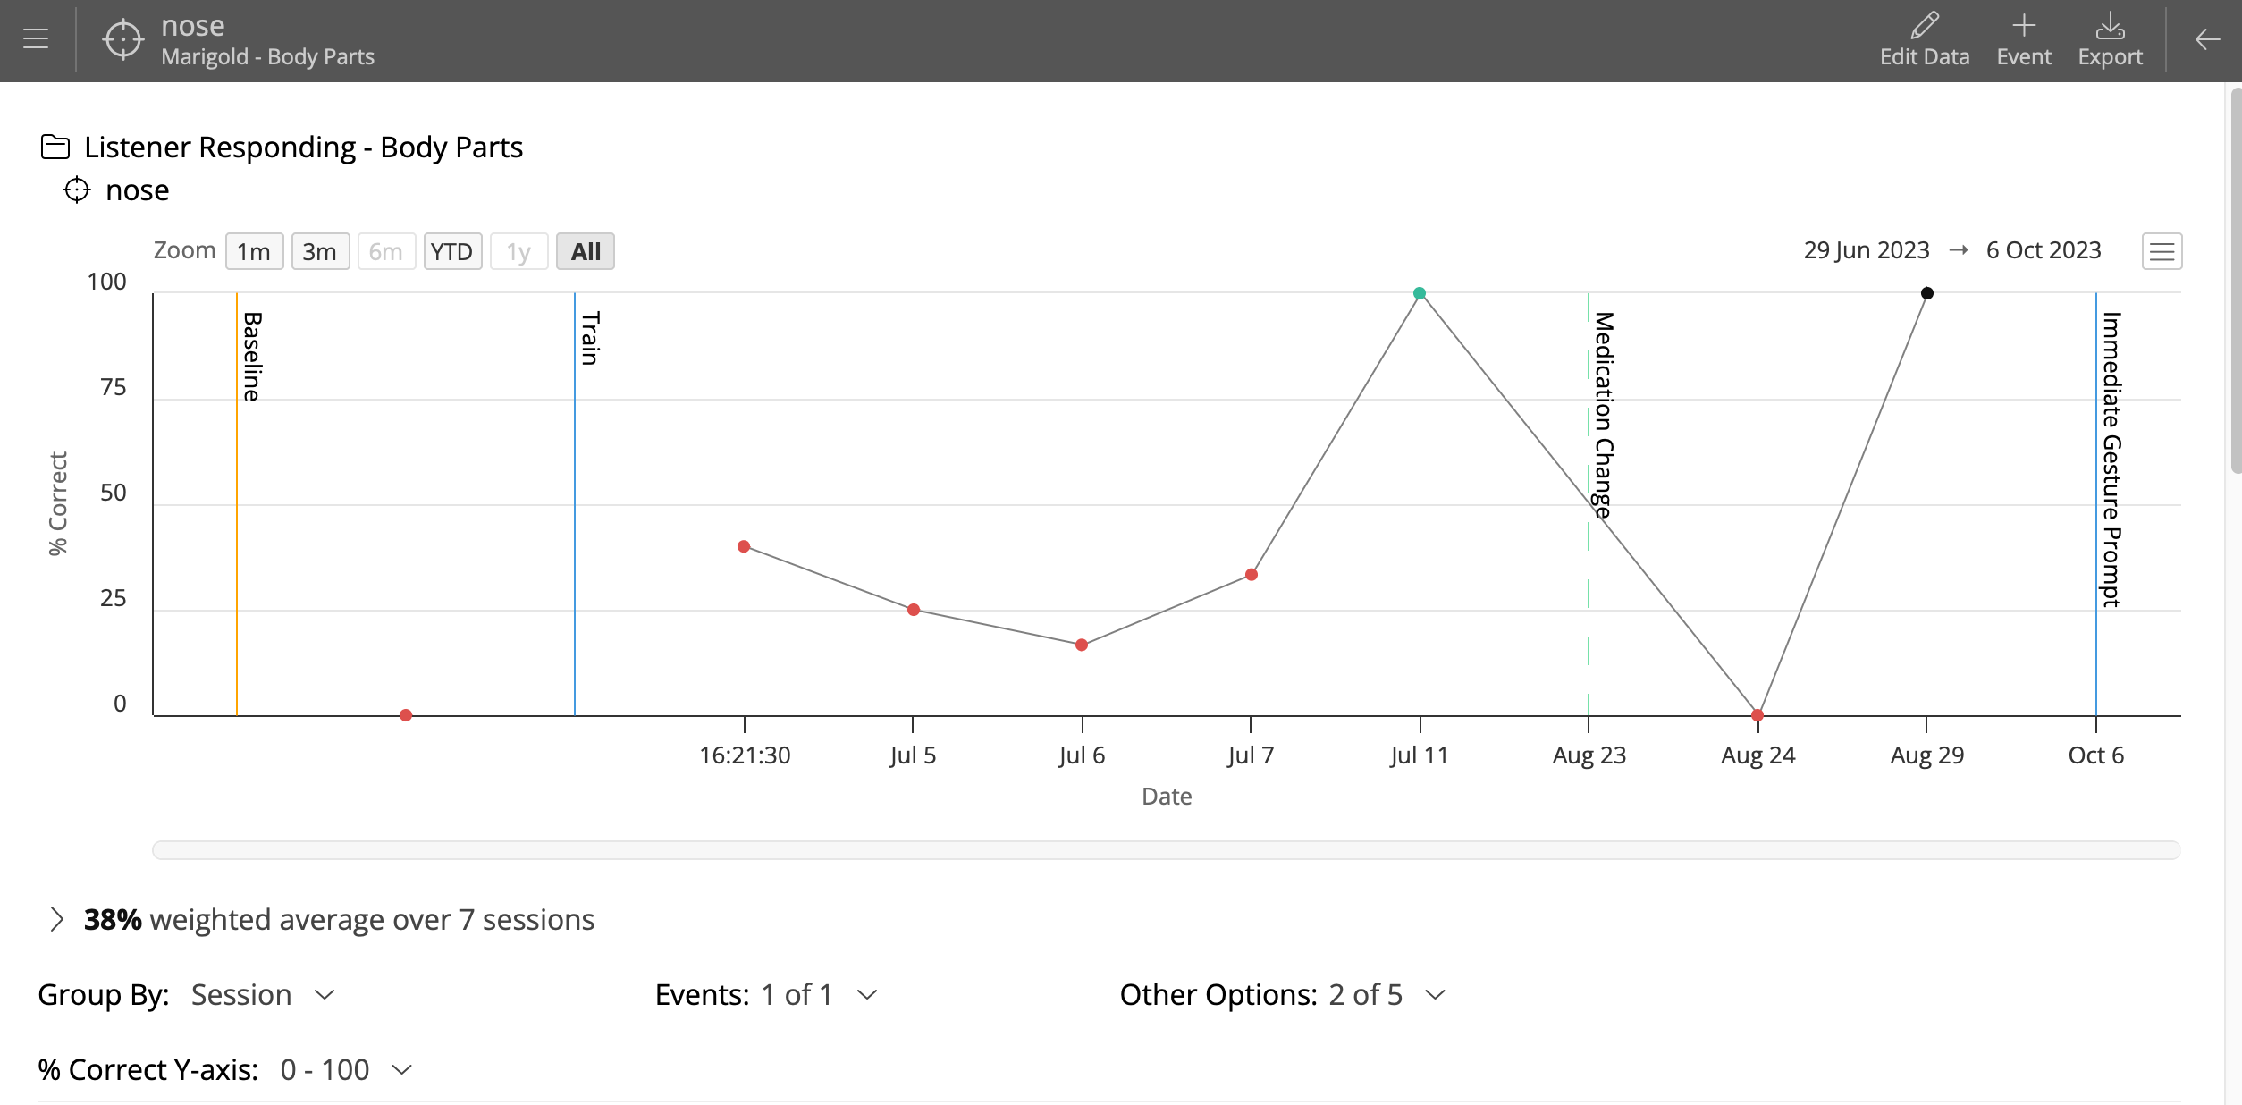This screenshot has height=1105, width=2242.
Task: Select the All zoom range
Action: [x=586, y=251]
